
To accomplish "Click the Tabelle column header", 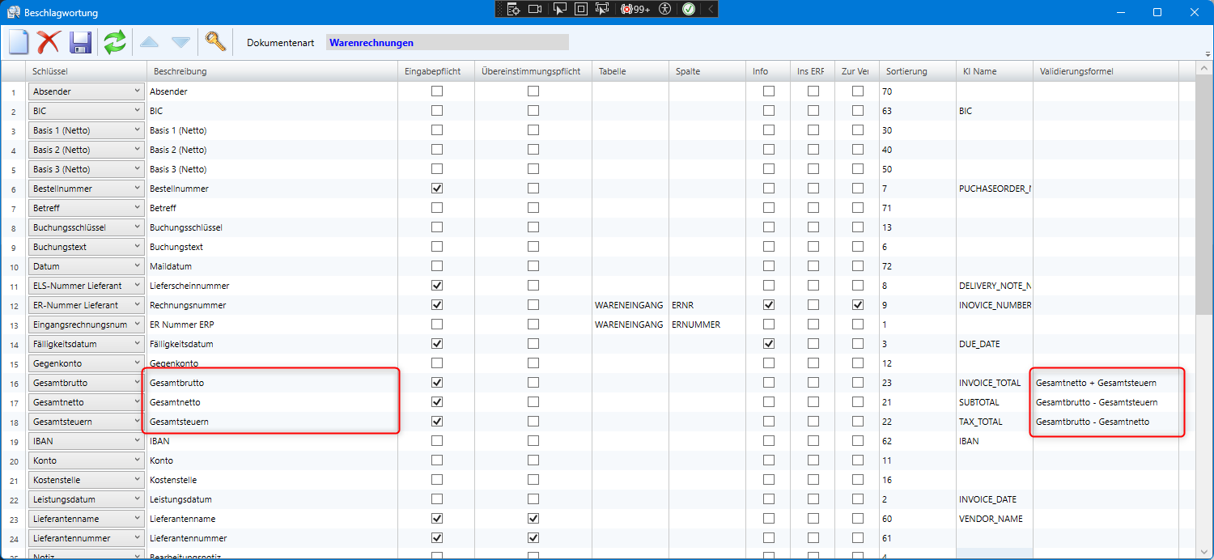I will tap(630, 71).
